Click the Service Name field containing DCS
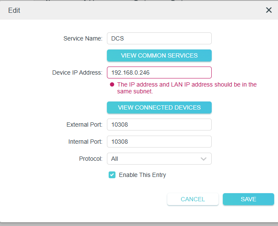This screenshot has width=278, height=226. [159, 38]
